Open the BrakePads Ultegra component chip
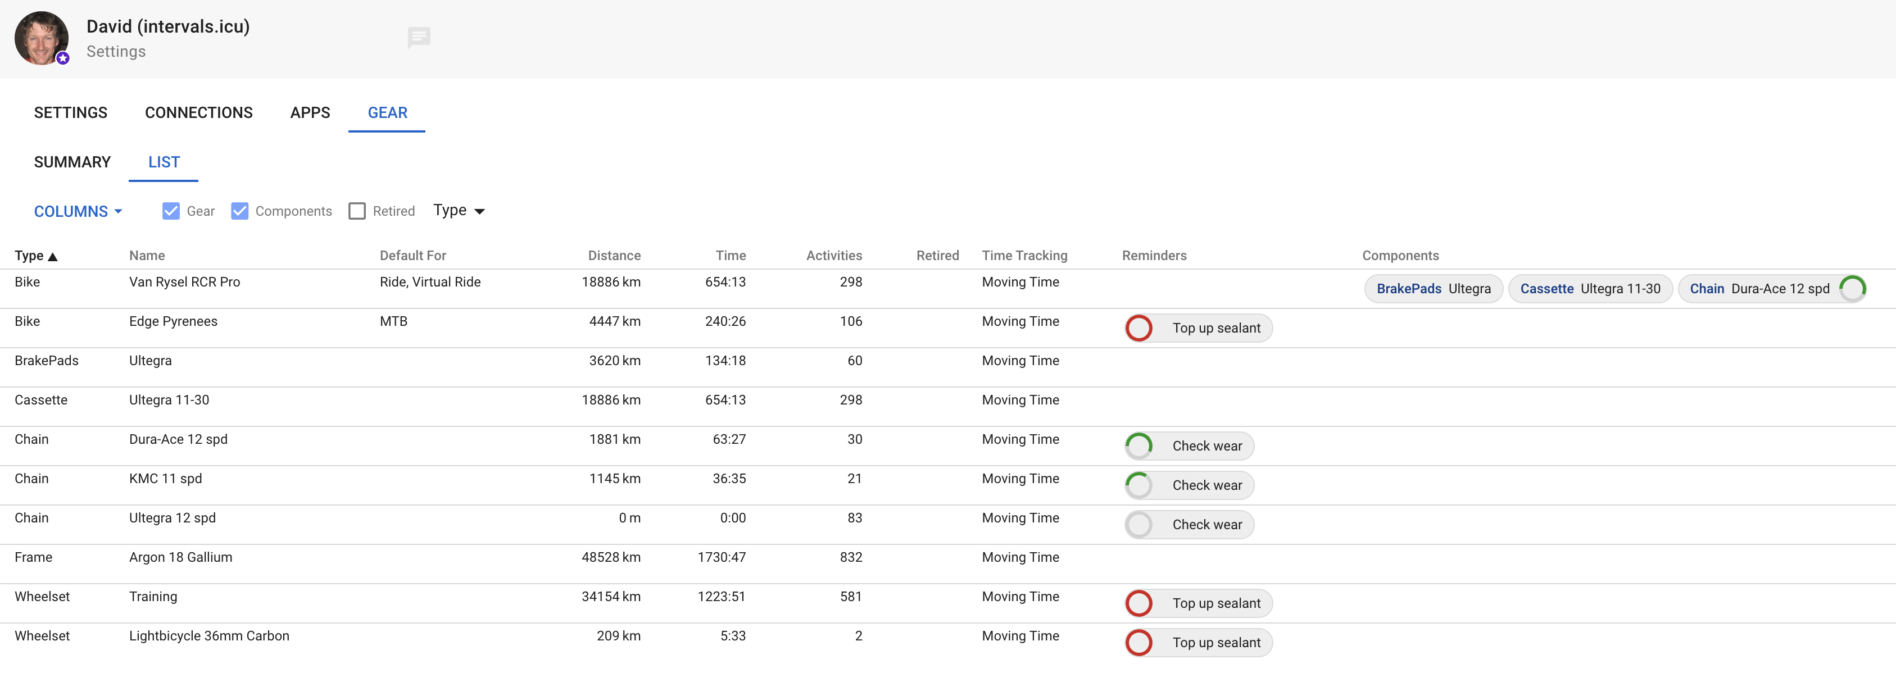The image size is (1896, 673). (x=1432, y=288)
